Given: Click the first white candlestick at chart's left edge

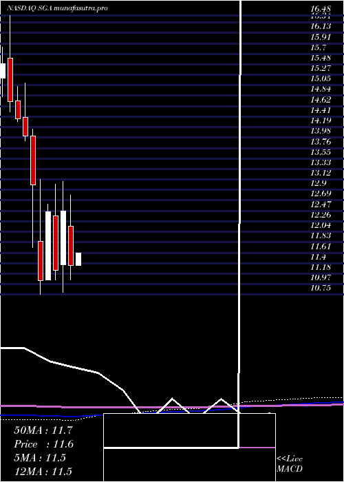Looking at the screenshot, I should 3,71.
